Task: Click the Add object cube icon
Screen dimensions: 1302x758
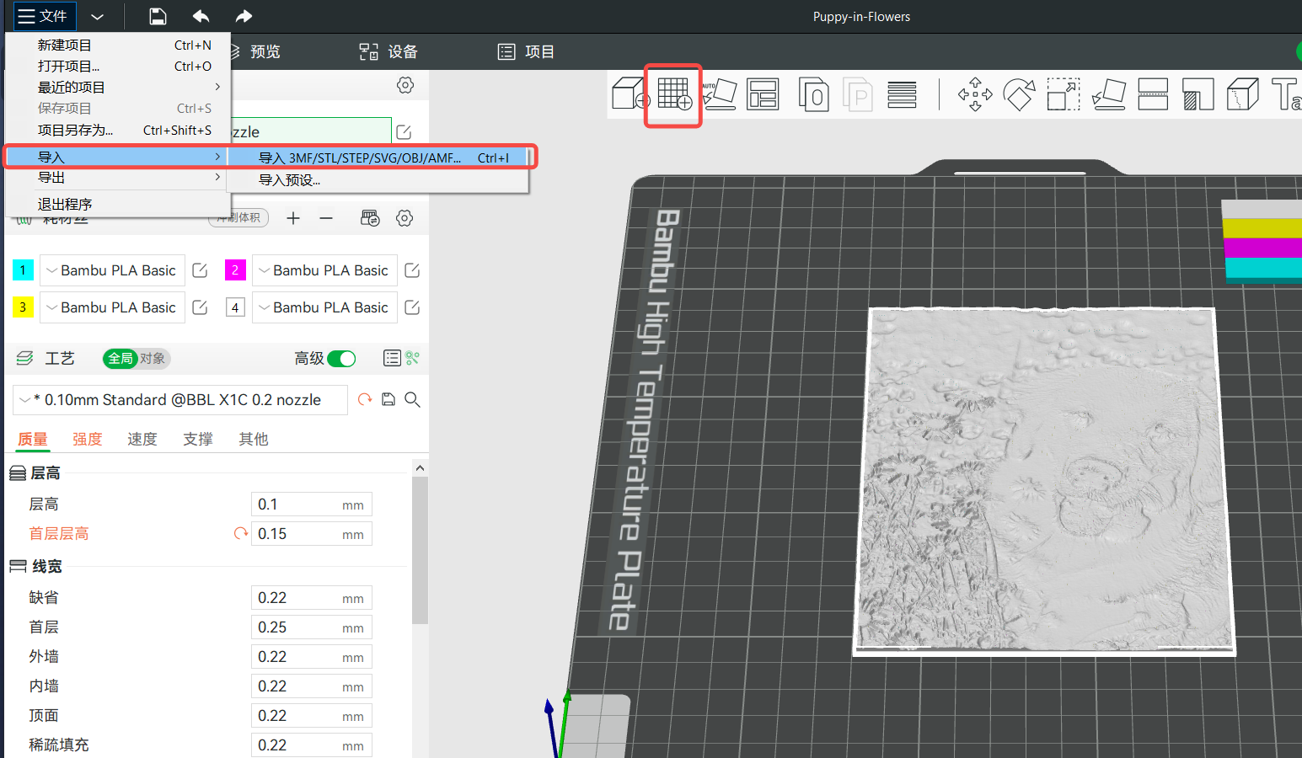Action: pos(630,93)
